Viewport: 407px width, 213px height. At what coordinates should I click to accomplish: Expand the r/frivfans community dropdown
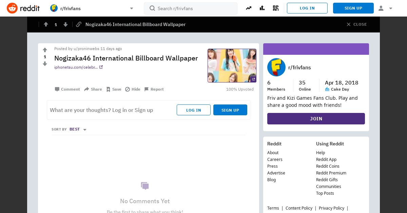pos(132,8)
